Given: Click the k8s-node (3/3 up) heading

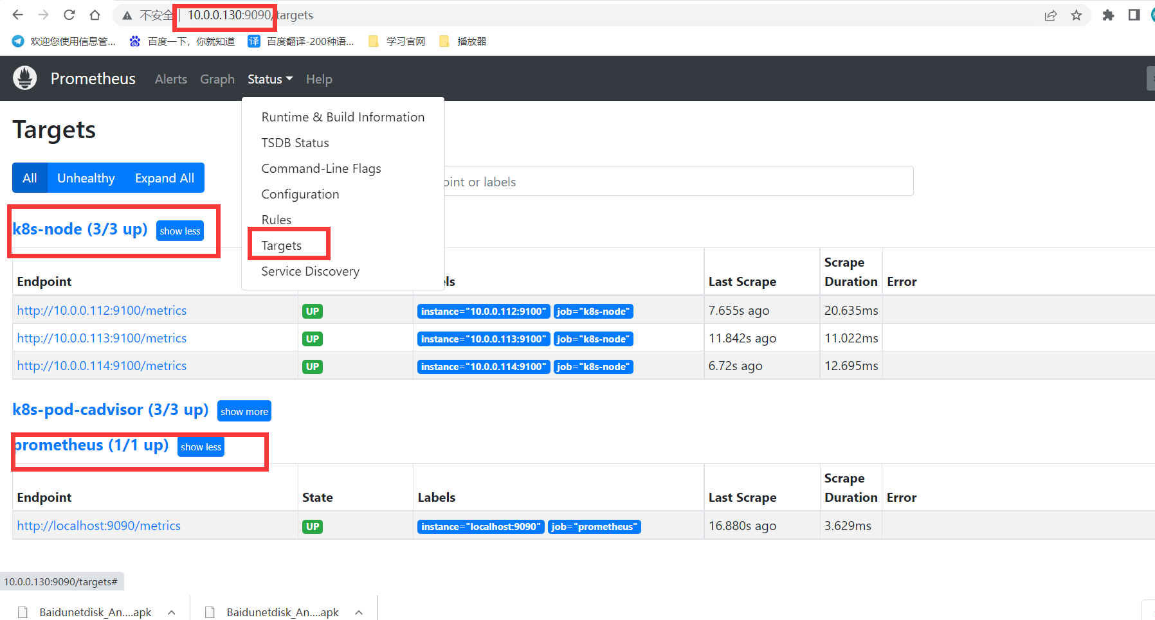Looking at the screenshot, I should [80, 229].
